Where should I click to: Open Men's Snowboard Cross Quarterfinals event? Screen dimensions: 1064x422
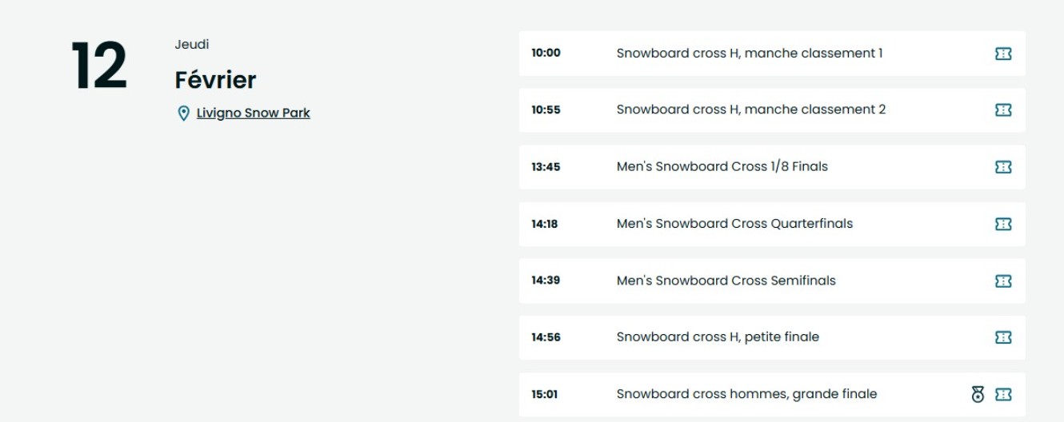click(734, 224)
